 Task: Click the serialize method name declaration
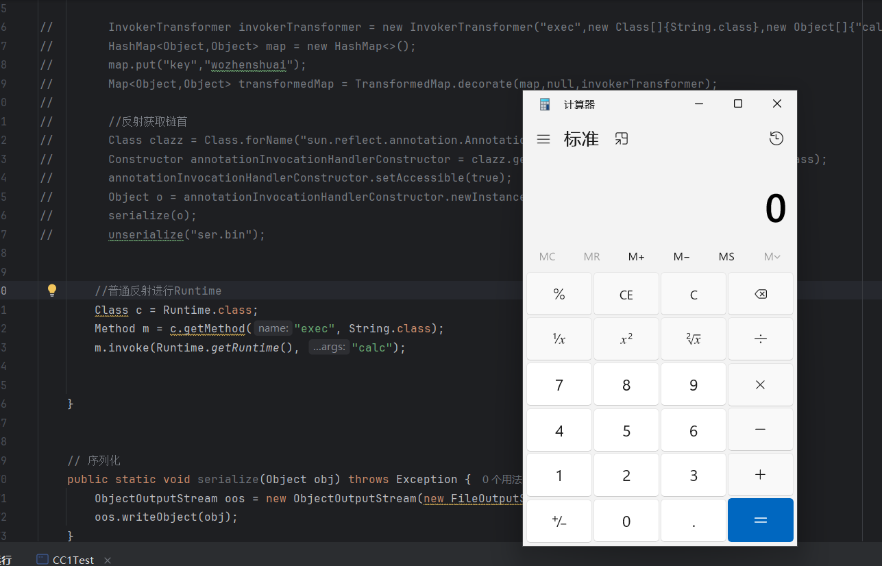pos(228,480)
